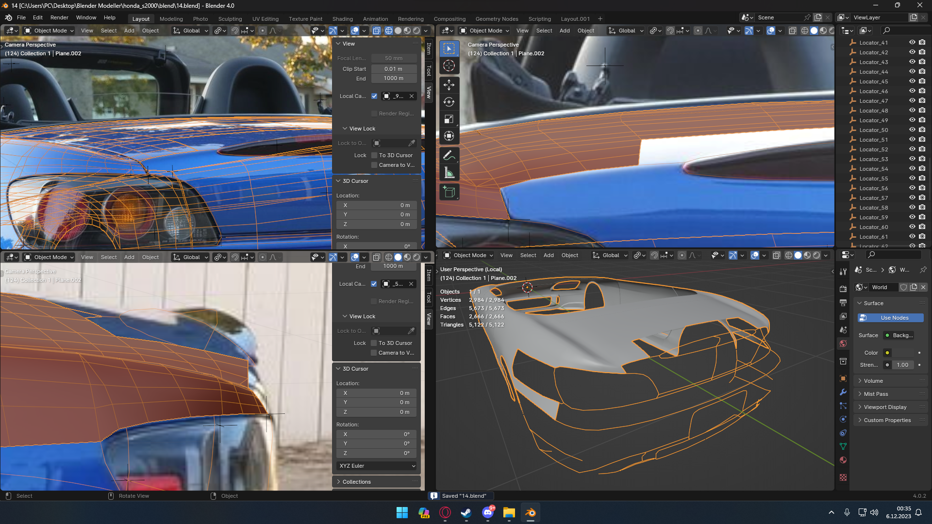Viewport: 932px width, 524px height.
Task: Click the Clip Start value field
Action: coord(393,69)
